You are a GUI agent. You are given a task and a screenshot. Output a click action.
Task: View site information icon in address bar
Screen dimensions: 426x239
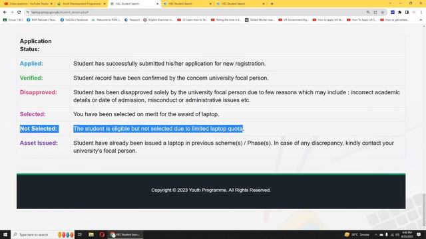[27, 12]
